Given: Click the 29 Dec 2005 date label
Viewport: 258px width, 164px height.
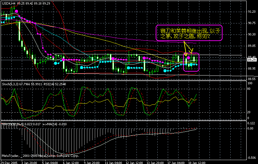Looking at the screenshot, I should (x=9, y=163).
